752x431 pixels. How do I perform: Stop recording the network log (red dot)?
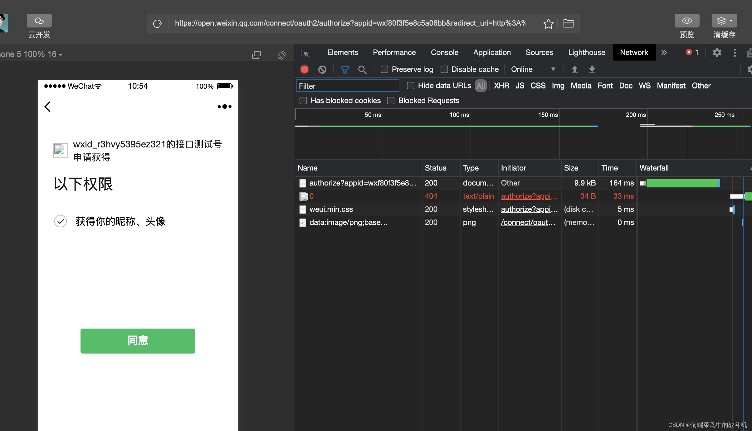click(x=305, y=69)
